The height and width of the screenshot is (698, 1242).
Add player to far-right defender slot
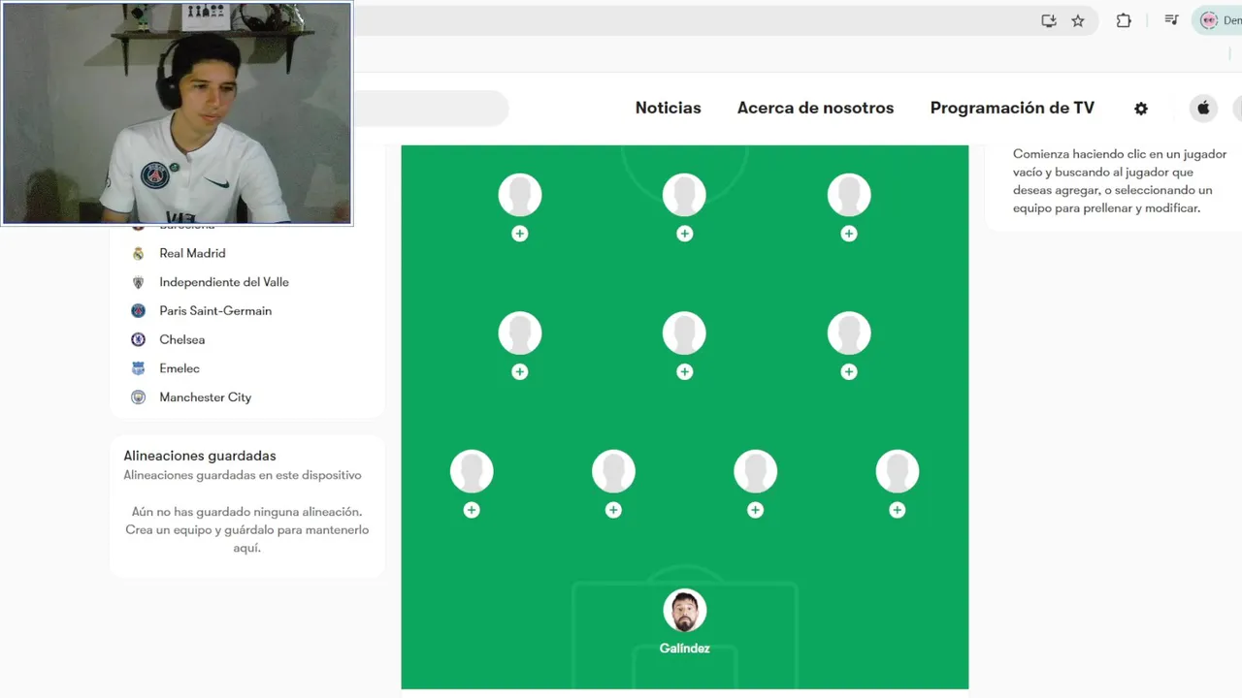coord(898,510)
